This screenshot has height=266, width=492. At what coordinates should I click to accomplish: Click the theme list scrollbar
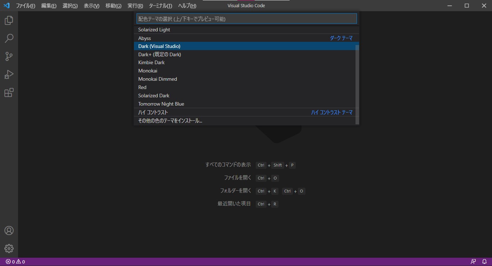tap(357, 85)
